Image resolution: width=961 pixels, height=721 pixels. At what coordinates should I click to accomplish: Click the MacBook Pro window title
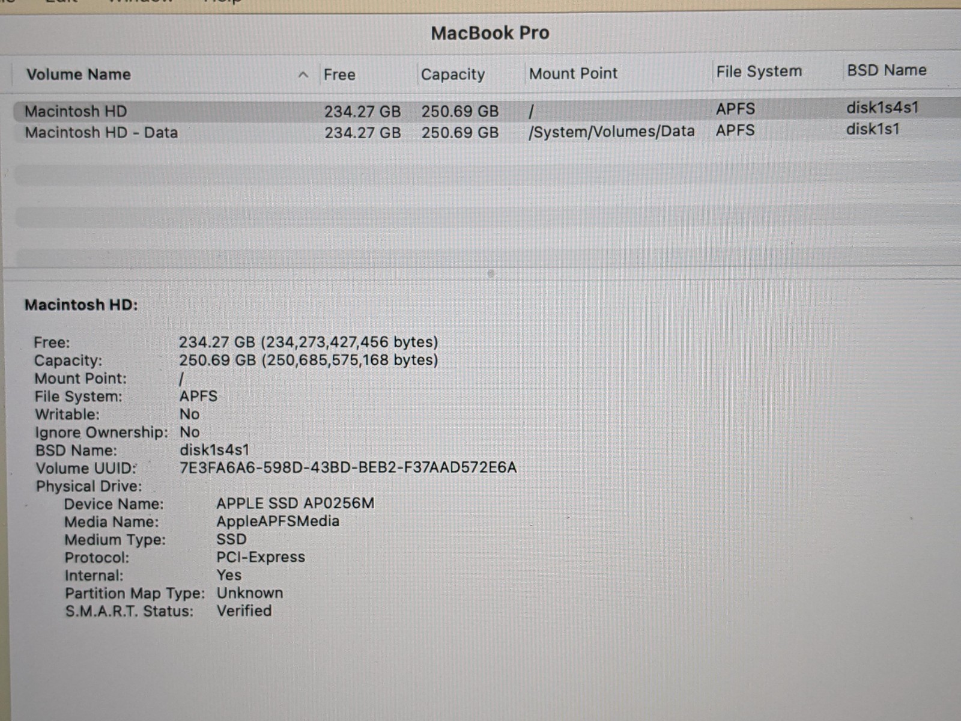click(x=490, y=32)
